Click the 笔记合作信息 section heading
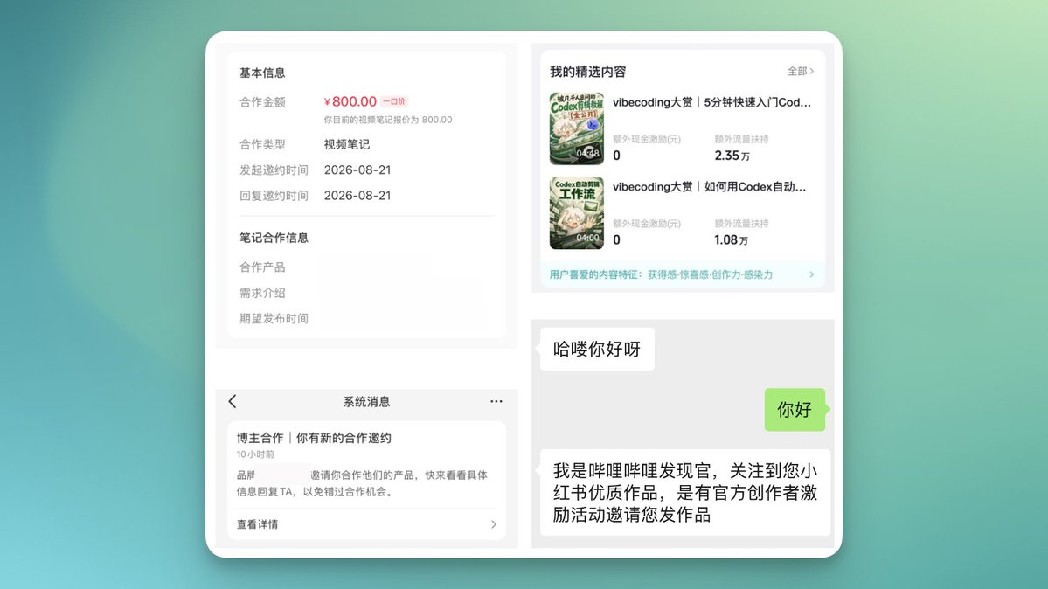 coord(274,238)
